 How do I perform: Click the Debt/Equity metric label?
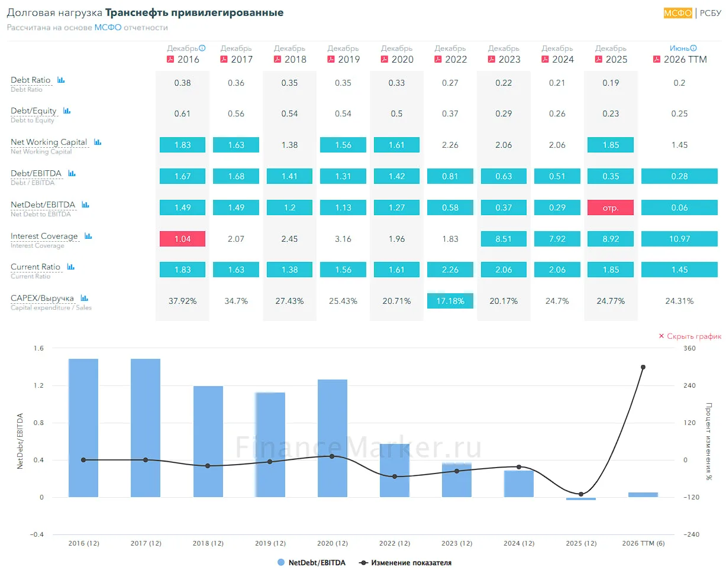tap(34, 111)
